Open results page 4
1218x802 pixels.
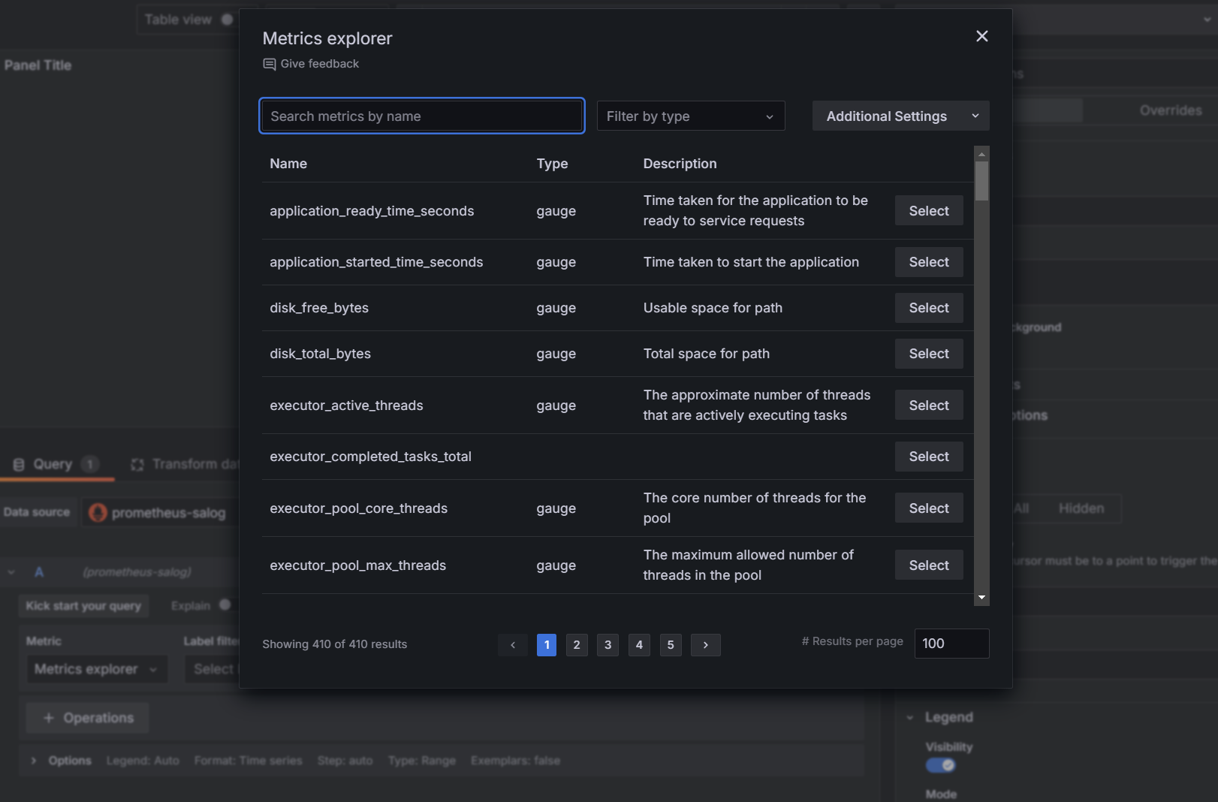639,645
